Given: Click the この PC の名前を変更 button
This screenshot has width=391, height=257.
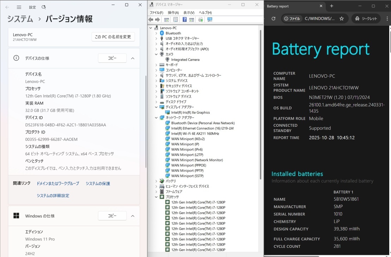Looking at the screenshot, I should [x=113, y=37].
